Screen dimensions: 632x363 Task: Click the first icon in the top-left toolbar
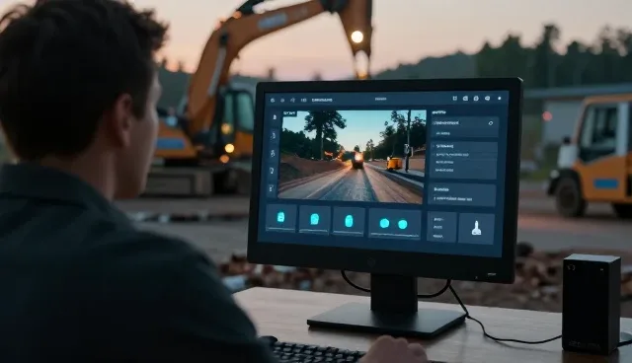pos(273,100)
